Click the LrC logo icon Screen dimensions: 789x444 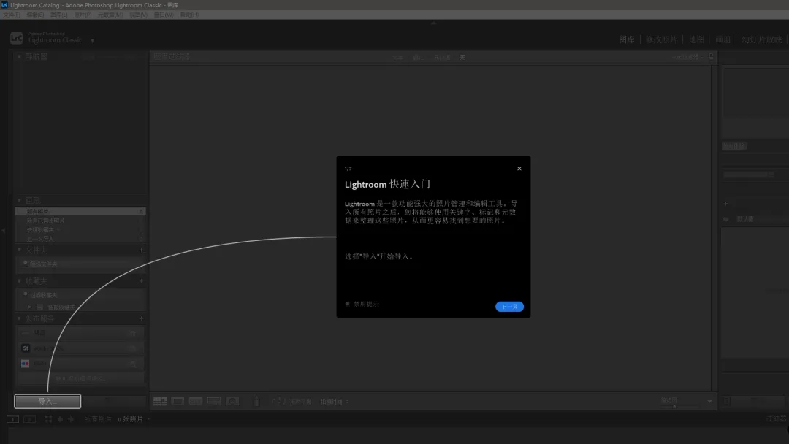(x=16, y=38)
